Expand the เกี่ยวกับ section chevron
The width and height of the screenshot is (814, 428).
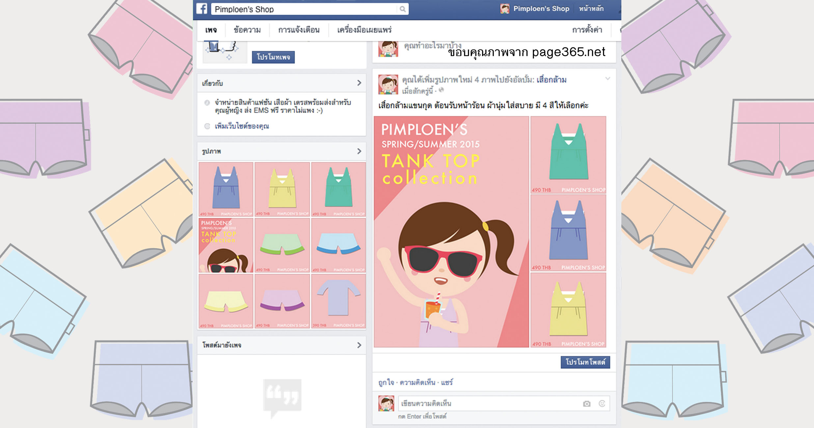coord(359,83)
